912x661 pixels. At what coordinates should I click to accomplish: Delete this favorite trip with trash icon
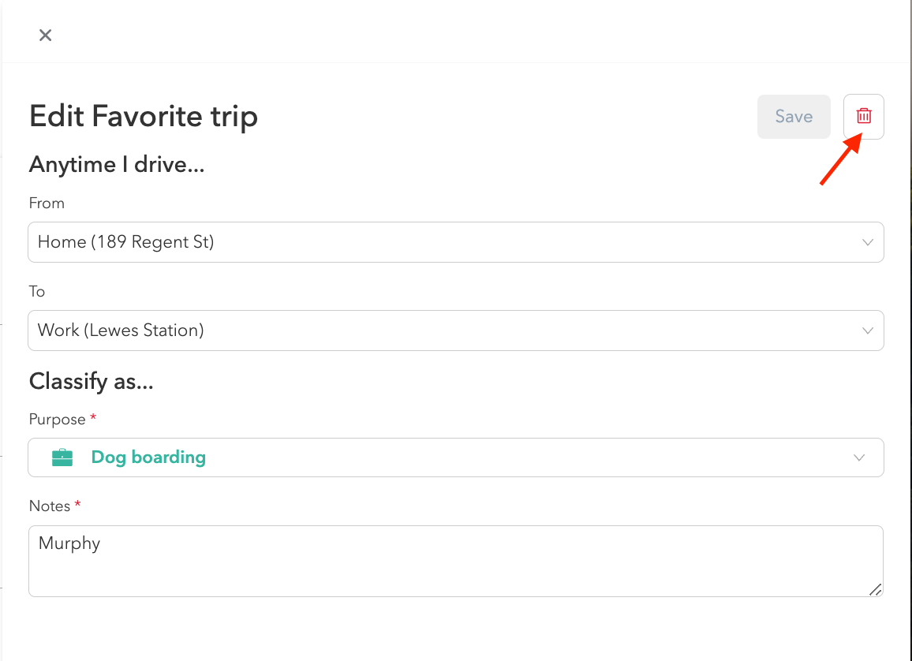point(864,117)
